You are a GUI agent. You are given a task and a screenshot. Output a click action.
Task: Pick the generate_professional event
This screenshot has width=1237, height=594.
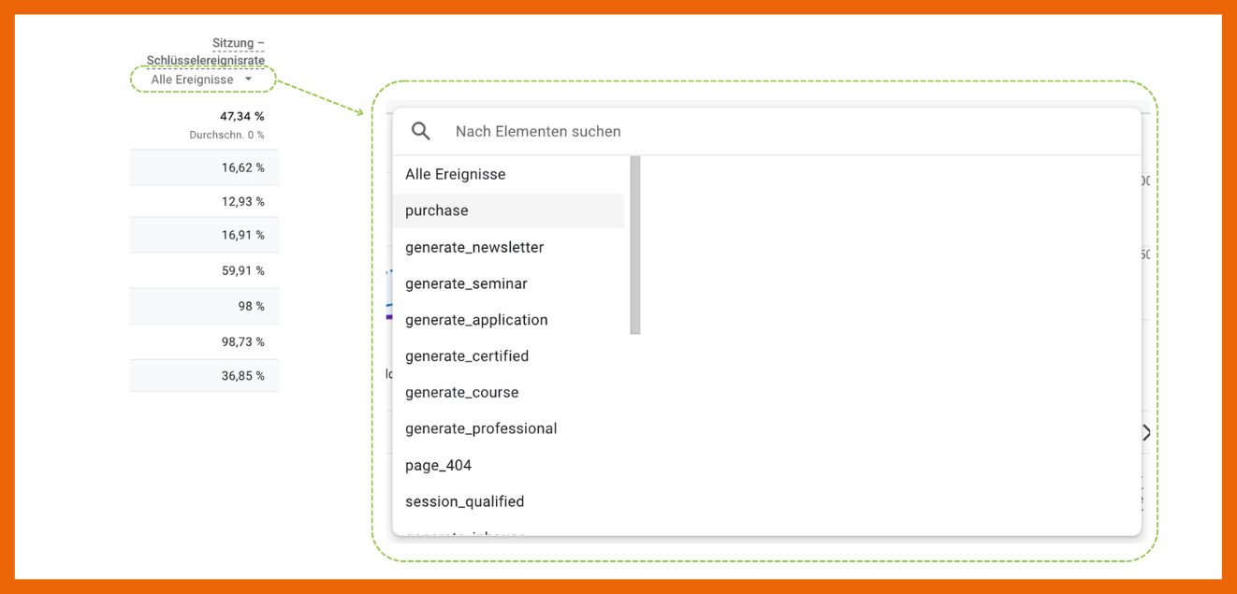481,429
